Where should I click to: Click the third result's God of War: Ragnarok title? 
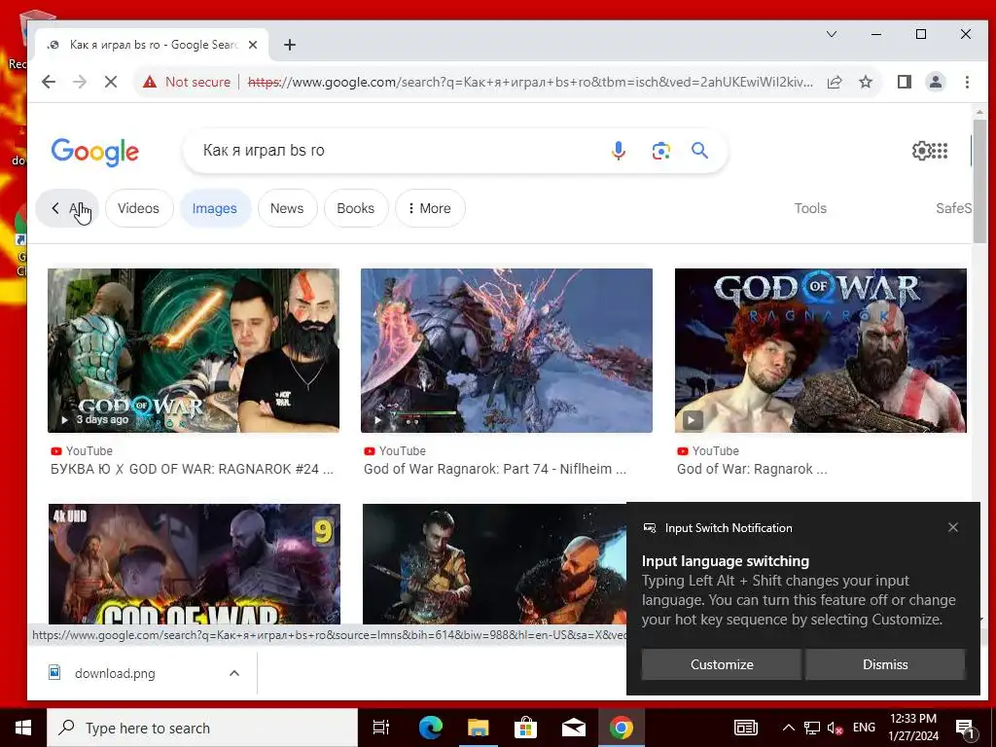coord(752,470)
